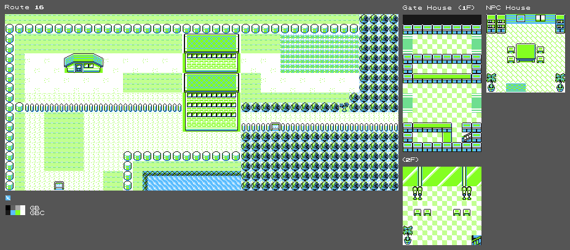Click the potted plant on Gate House 2F

click(x=408, y=235)
